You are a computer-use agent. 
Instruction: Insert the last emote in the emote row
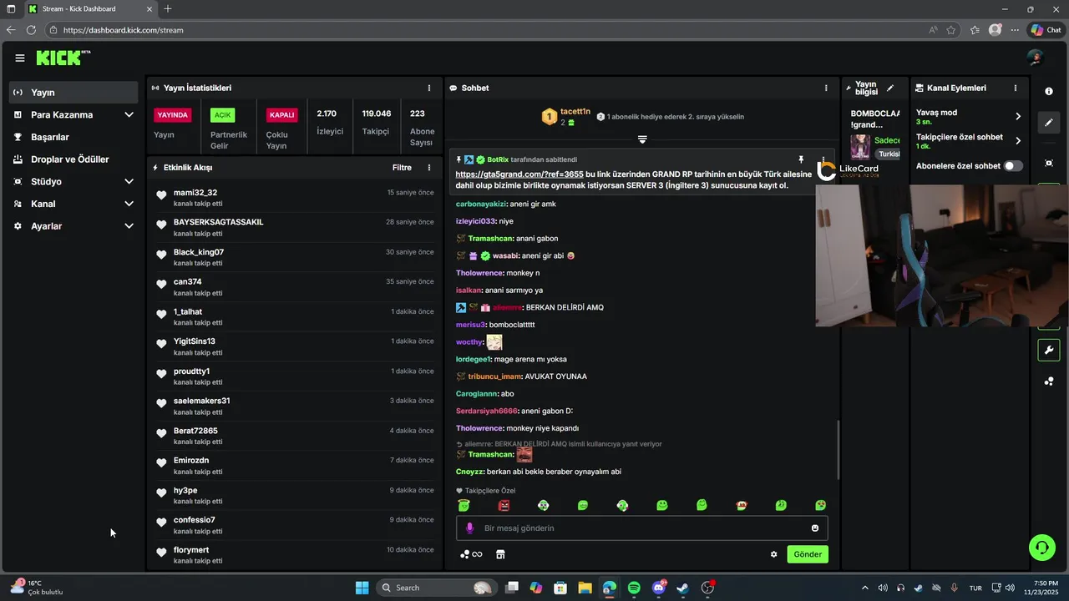pyautogui.click(x=821, y=505)
